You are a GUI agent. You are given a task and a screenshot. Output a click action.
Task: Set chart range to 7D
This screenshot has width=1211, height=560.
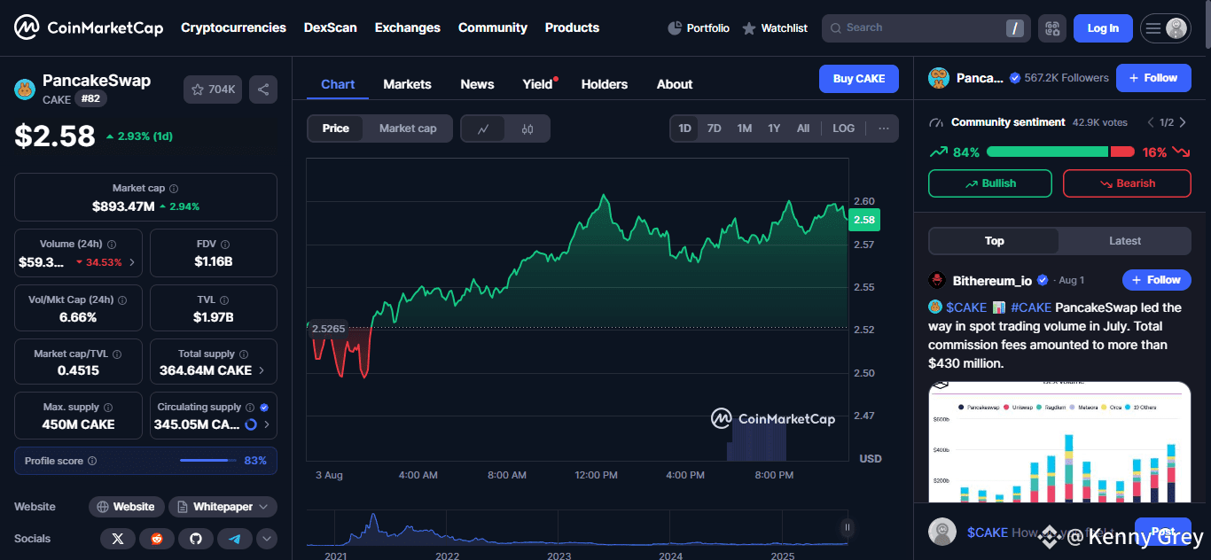[715, 128]
